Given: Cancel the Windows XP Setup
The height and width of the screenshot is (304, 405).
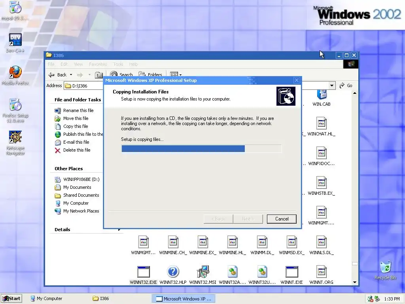Looking at the screenshot, I should (x=282, y=219).
